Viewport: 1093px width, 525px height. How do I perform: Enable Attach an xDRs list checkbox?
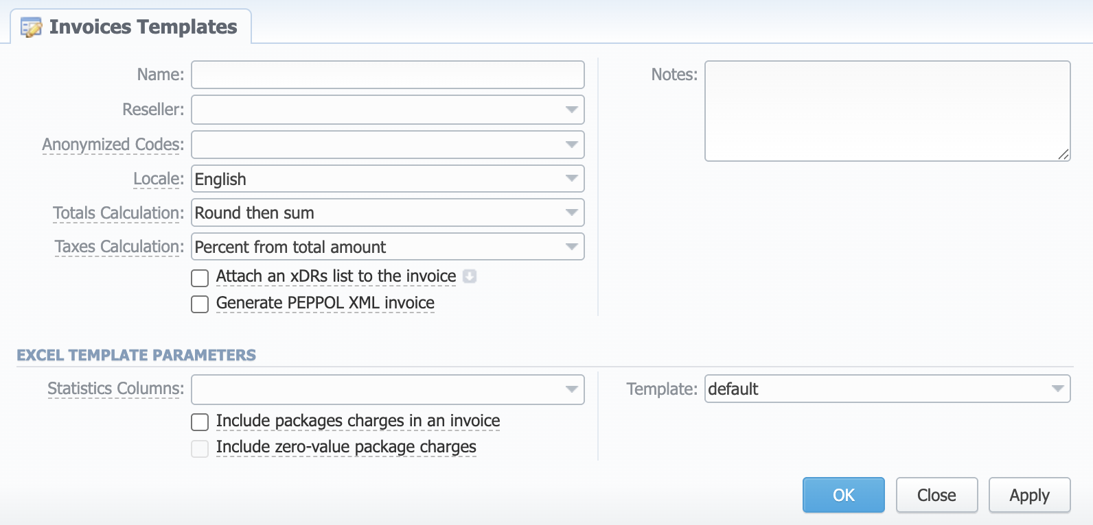(x=200, y=278)
